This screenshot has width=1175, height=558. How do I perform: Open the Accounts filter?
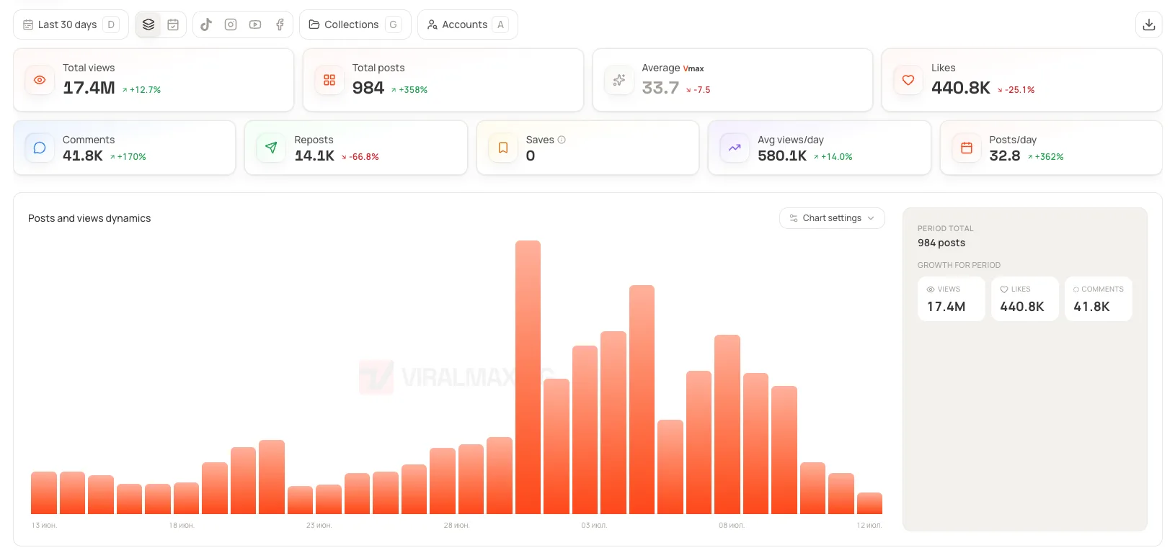[468, 24]
